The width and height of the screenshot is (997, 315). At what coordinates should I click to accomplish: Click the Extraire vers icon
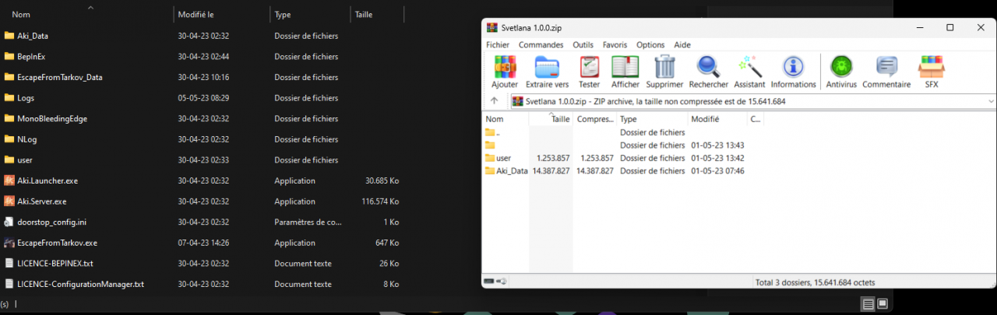(547, 71)
